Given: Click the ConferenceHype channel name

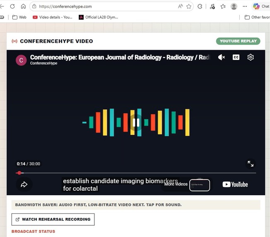Looking at the screenshot, I should click(44, 63).
